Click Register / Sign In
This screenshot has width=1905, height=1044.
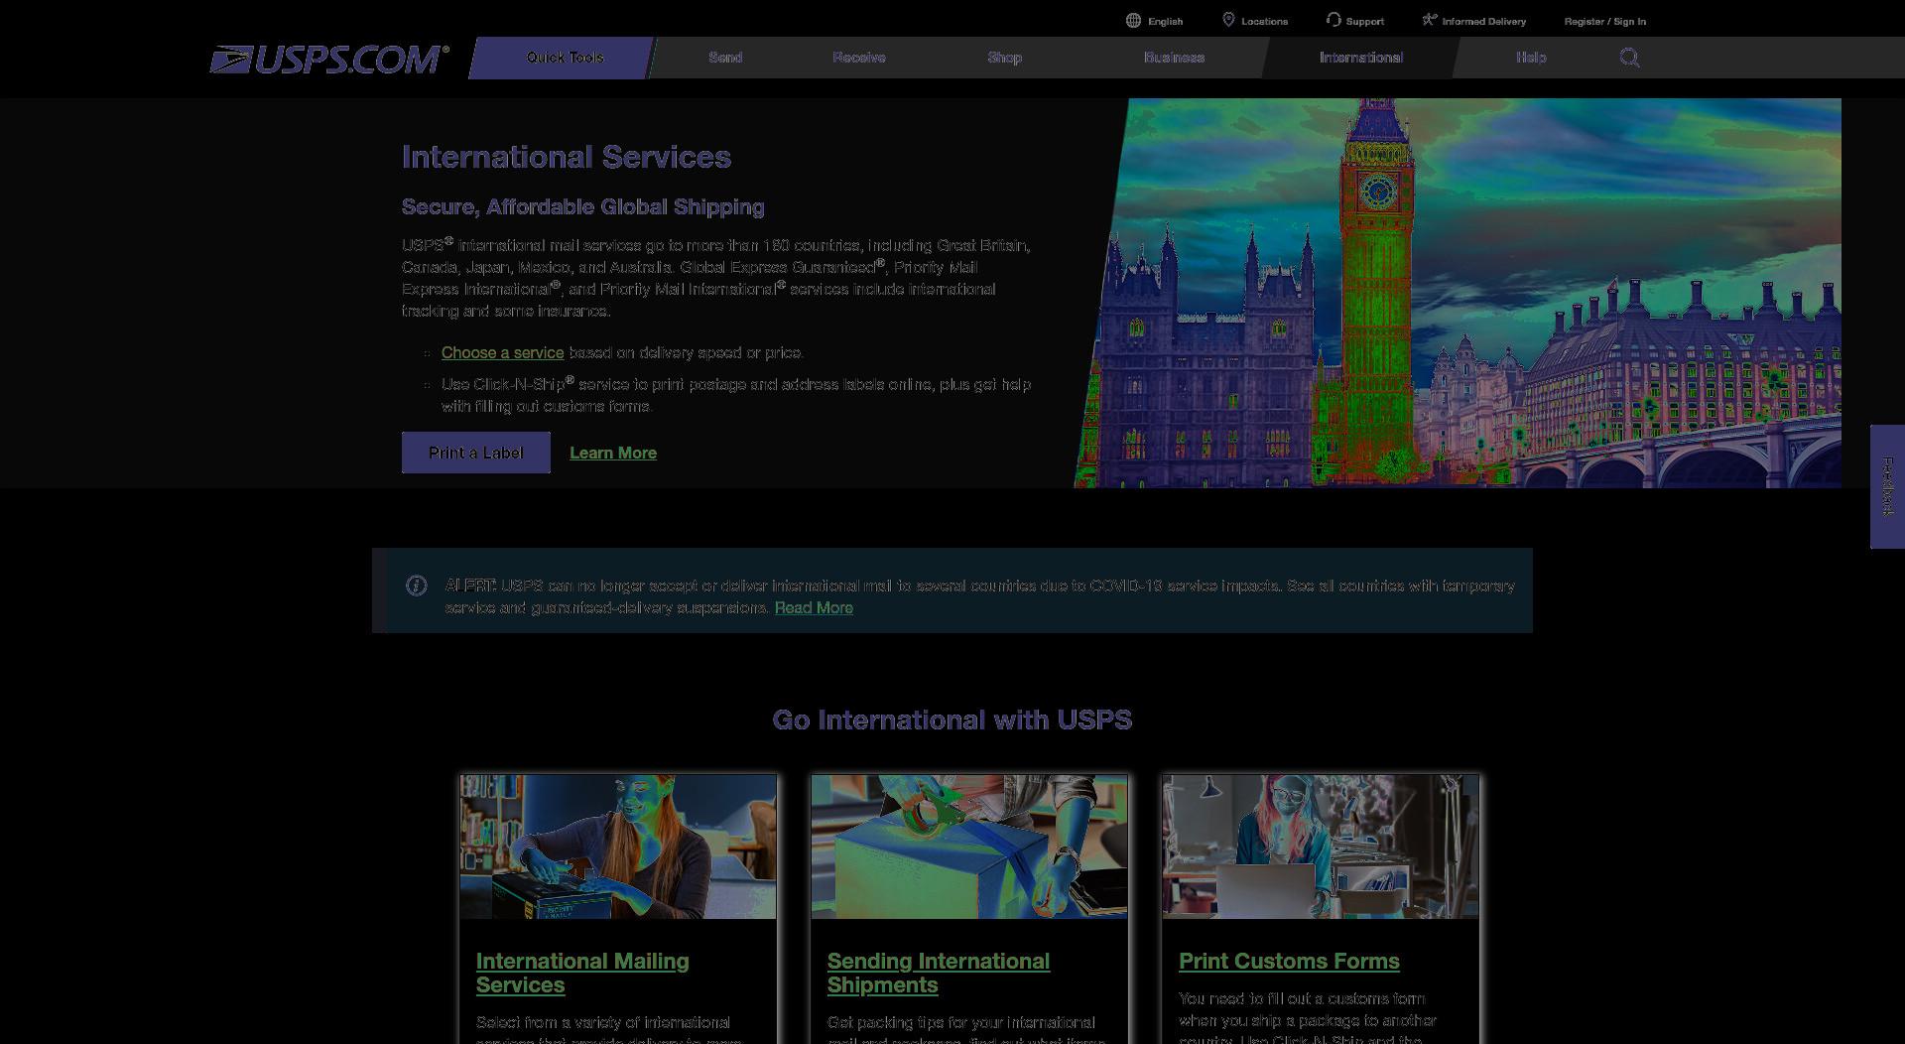pos(1604,21)
